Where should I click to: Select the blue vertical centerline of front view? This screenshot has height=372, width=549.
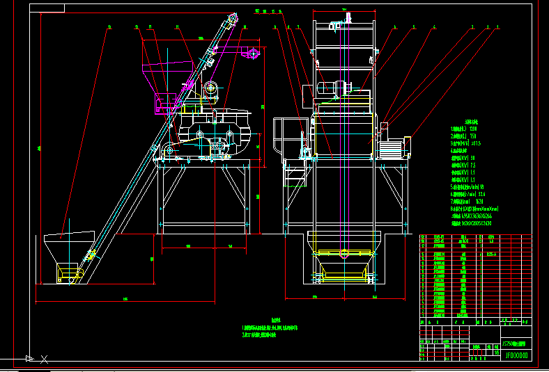pos(341,139)
